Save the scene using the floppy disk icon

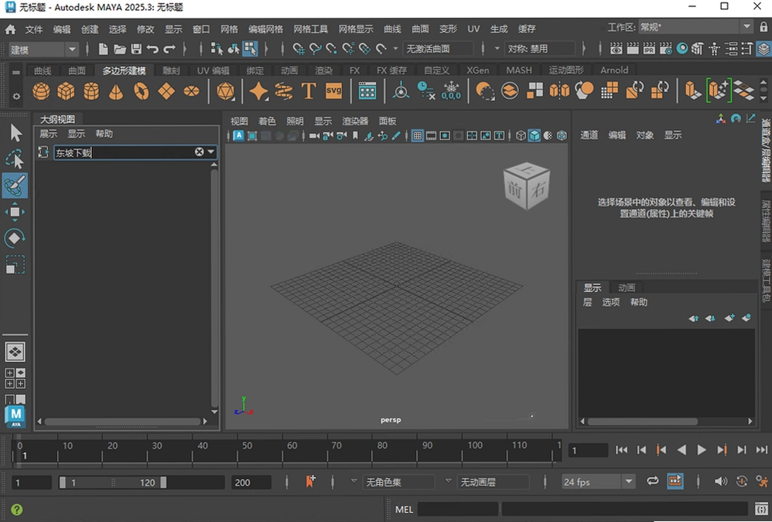pos(136,49)
